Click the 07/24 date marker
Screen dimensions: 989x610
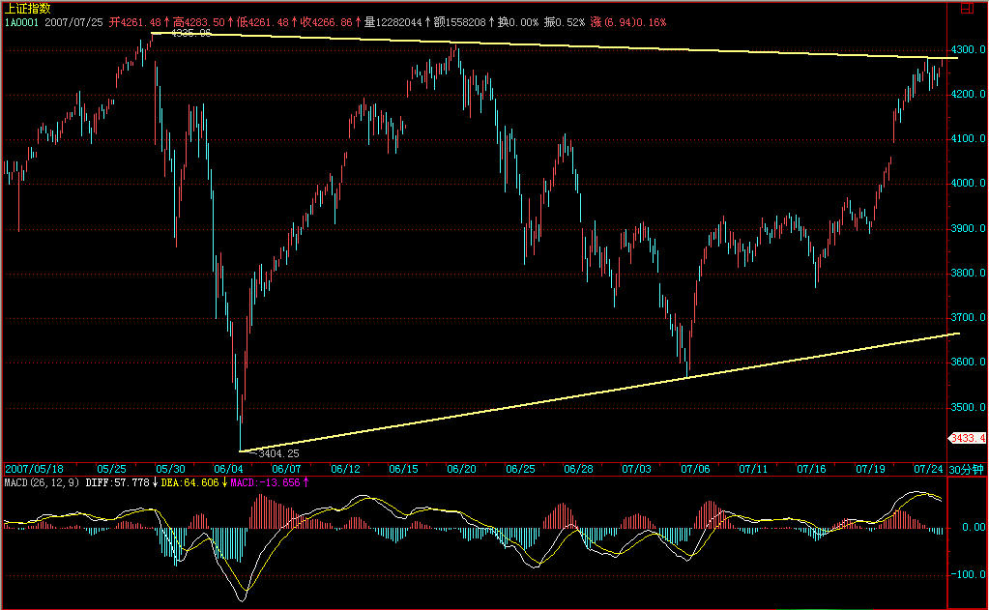pos(928,469)
